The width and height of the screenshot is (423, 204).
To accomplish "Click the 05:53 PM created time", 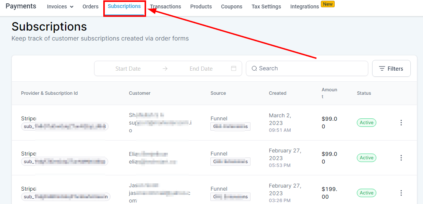I will pyautogui.click(x=280, y=165).
